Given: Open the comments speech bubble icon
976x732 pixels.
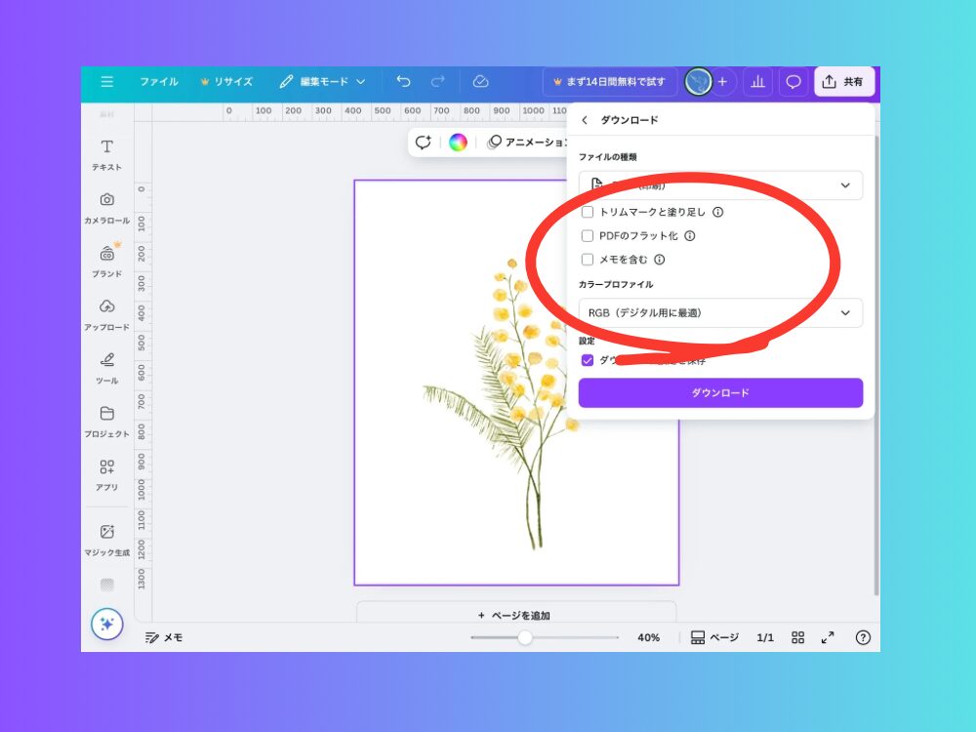Looking at the screenshot, I should [x=793, y=82].
